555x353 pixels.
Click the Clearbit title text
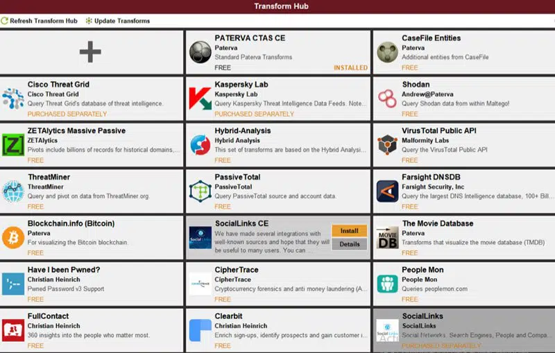coord(229,316)
